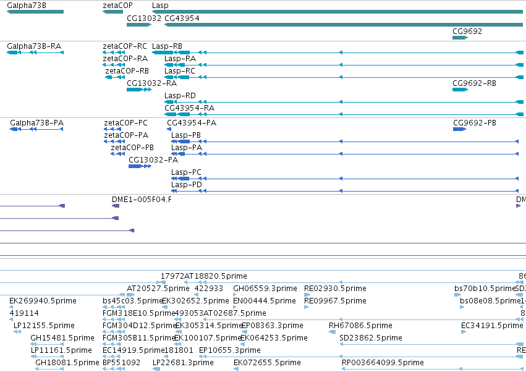Select EST EP08363.3prime
Image resolution: width=526 pixels, height=372 pixels.
(244, 332)
